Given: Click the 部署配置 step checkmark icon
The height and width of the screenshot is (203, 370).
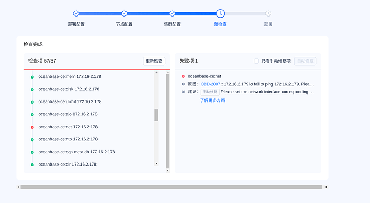Looking at the screenshot, I should pyautogui.click(x=76, y=13).
